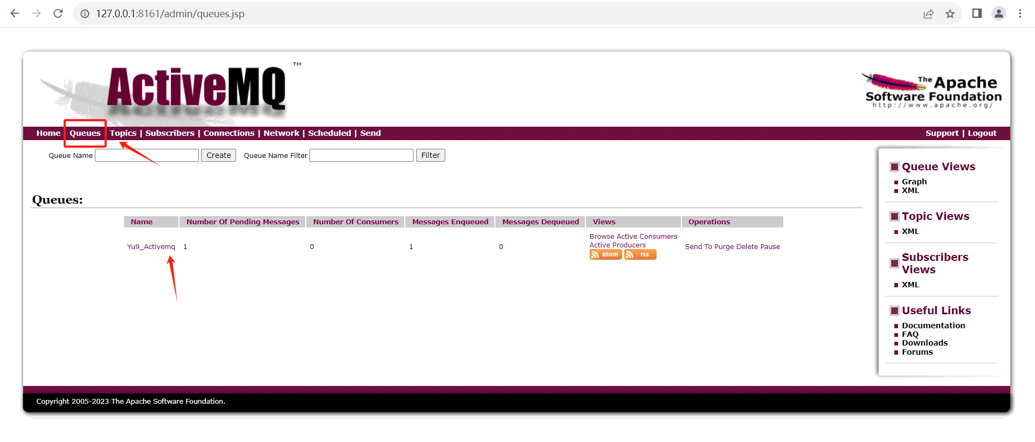
Task: Bookmark this page with the star icon
Action: (950, 13)
